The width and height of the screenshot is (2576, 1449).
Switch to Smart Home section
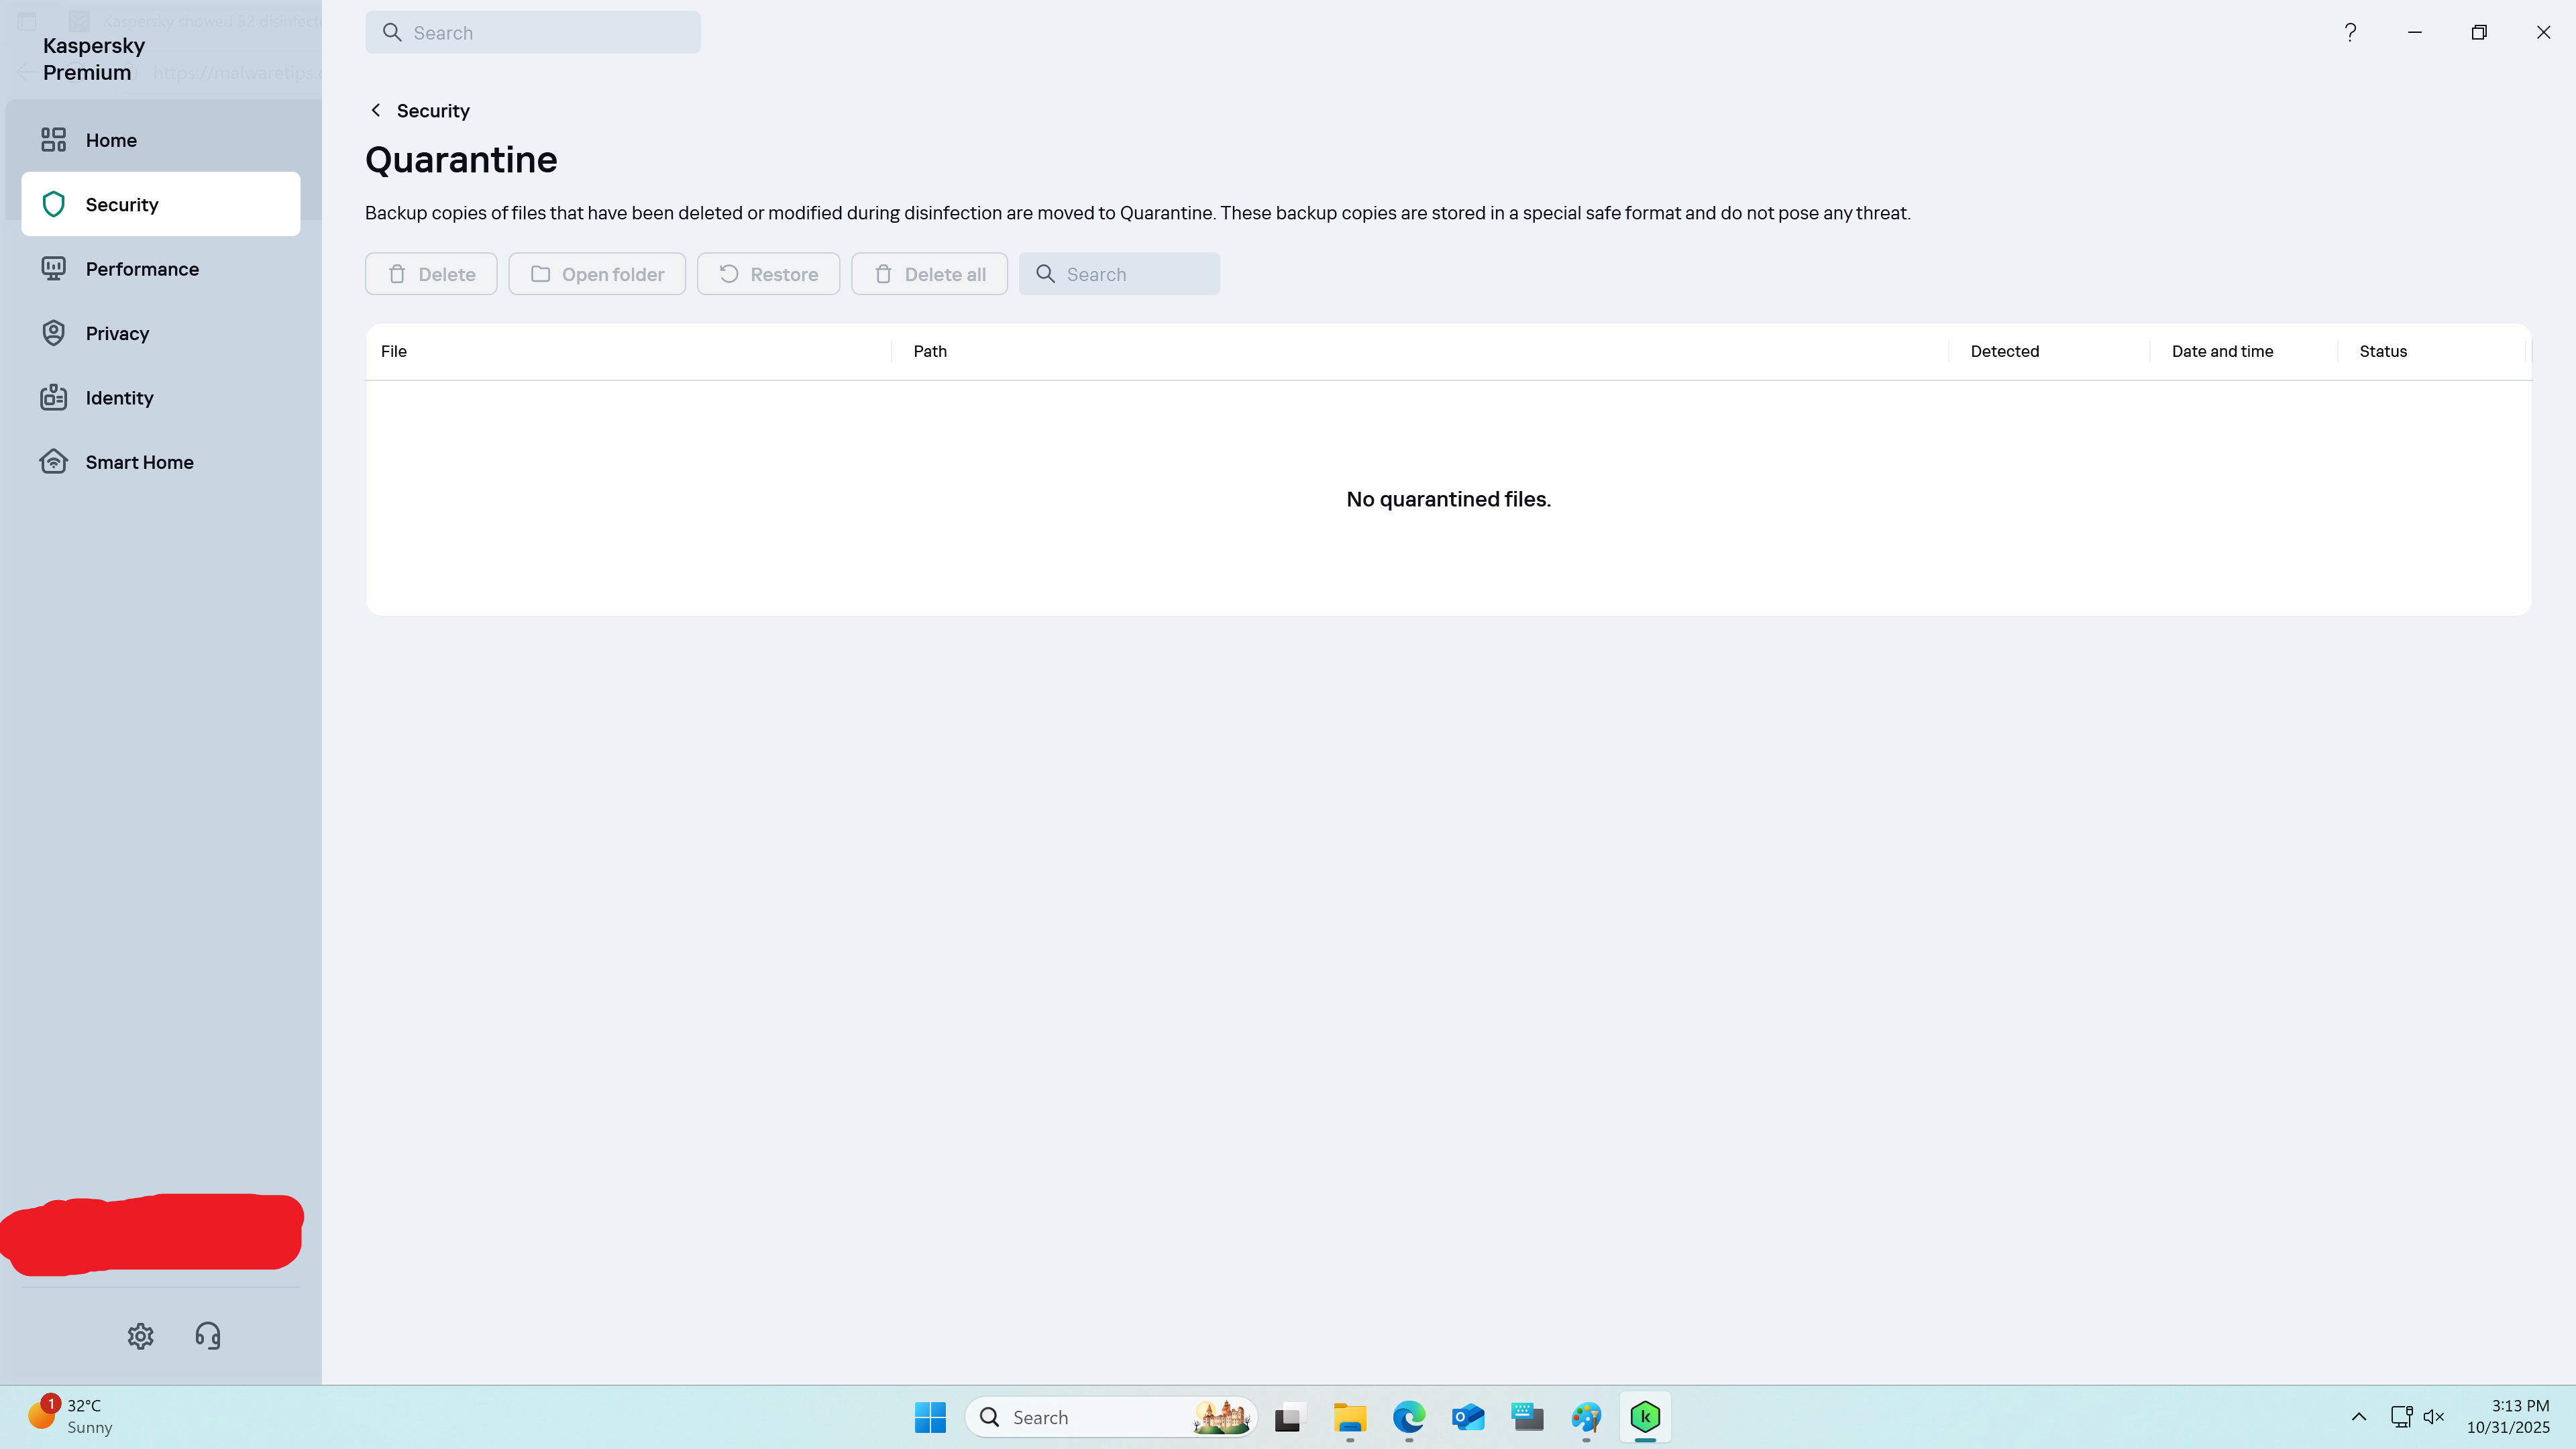[x=160, y=462]
